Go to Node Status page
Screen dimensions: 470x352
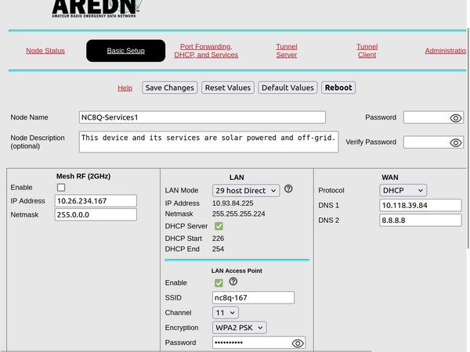click(x=45, y=51)
